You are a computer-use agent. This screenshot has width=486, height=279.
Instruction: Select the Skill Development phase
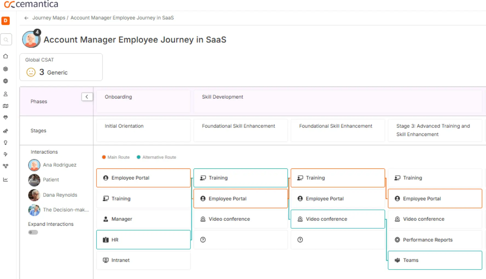338,101
